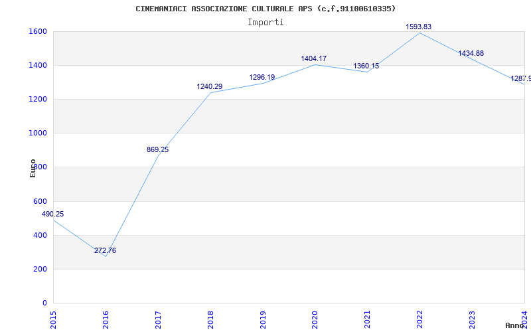
Task: Click the 1400 y-axis tick label
Action: pos(38,65)
